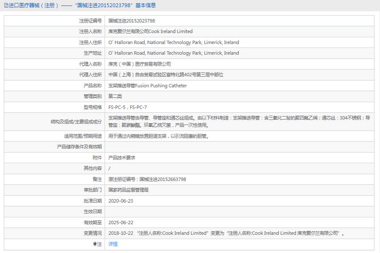The width and height of the screenshot is (380, 253).
Task: Click the 生效日期 label cell
Action: click(x=55, y=211)
